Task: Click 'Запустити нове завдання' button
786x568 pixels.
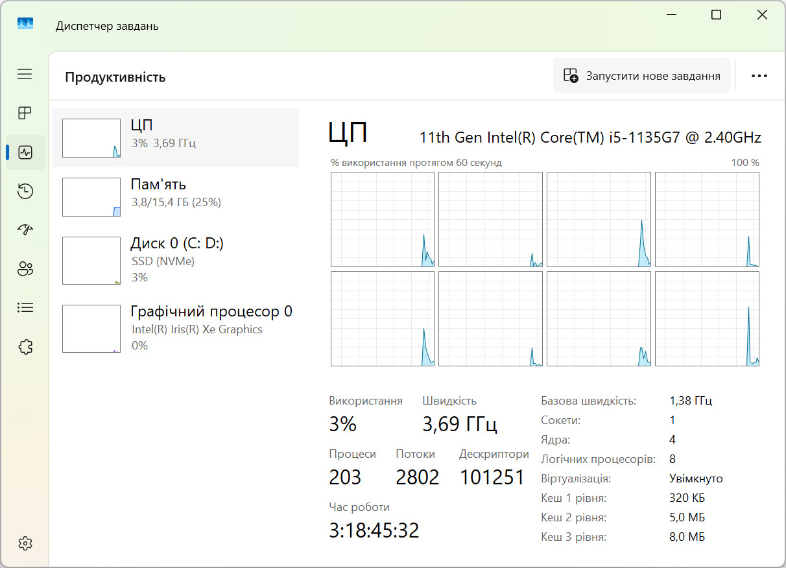Action: pyautogui.click(x=642, y=76)
